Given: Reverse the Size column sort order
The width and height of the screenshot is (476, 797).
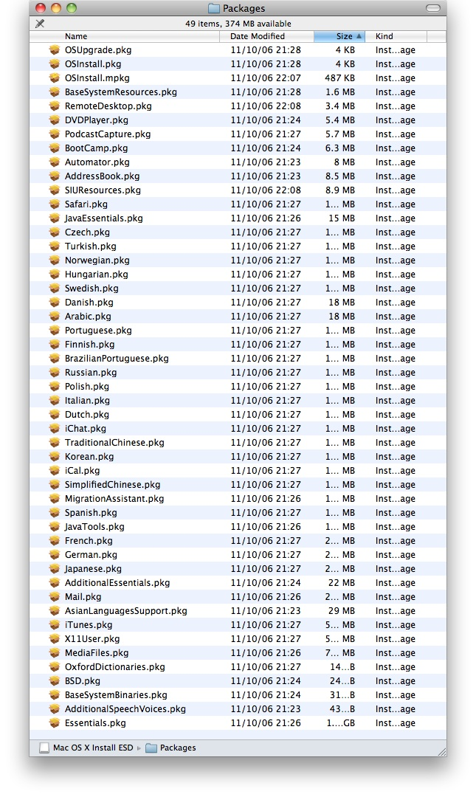Looking at the screenshot, I should [x=339, y=36].
